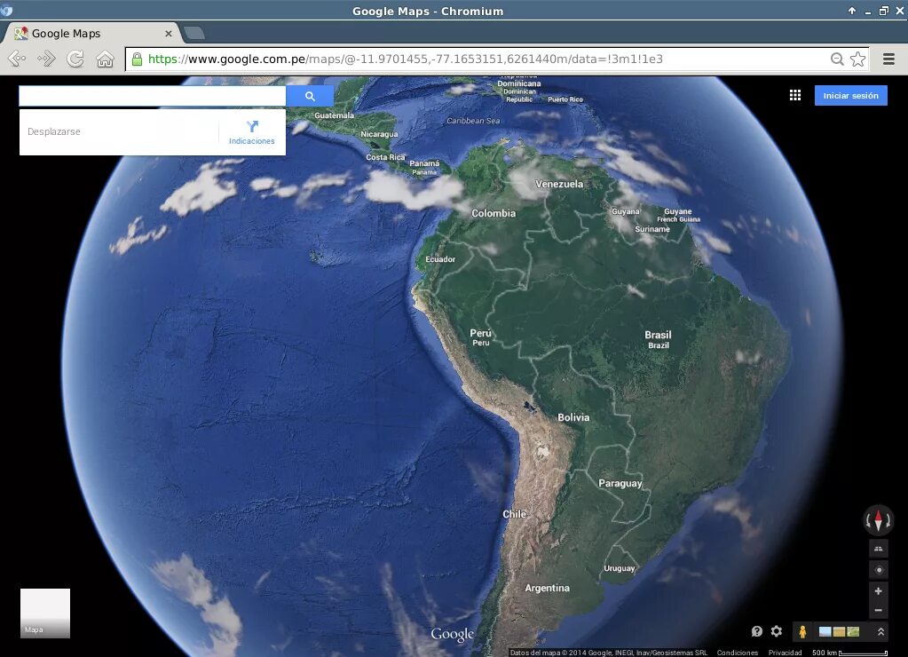Viewport: 908px width, 657px height.
Task: Click the Argentina country label
Action: [548, 588]
